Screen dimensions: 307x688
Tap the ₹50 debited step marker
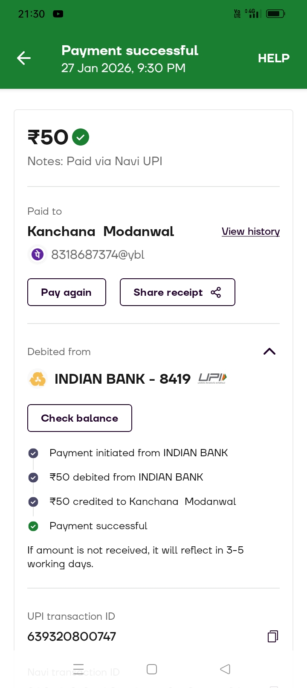pyautogui.click(x=33, y=478)
